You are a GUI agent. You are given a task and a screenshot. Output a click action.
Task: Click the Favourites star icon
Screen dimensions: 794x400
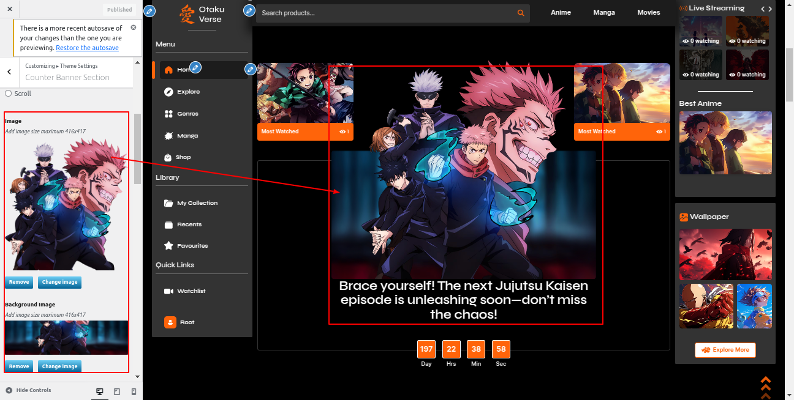[168, 246]
